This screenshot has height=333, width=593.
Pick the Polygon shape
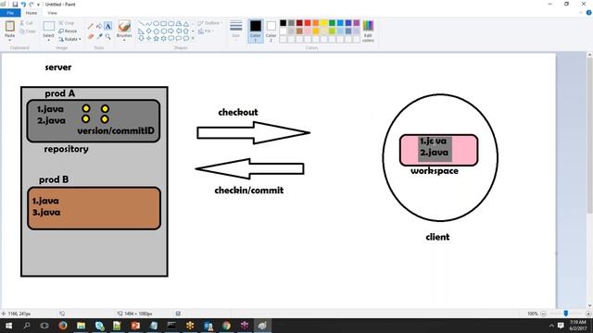click(179, 23)
